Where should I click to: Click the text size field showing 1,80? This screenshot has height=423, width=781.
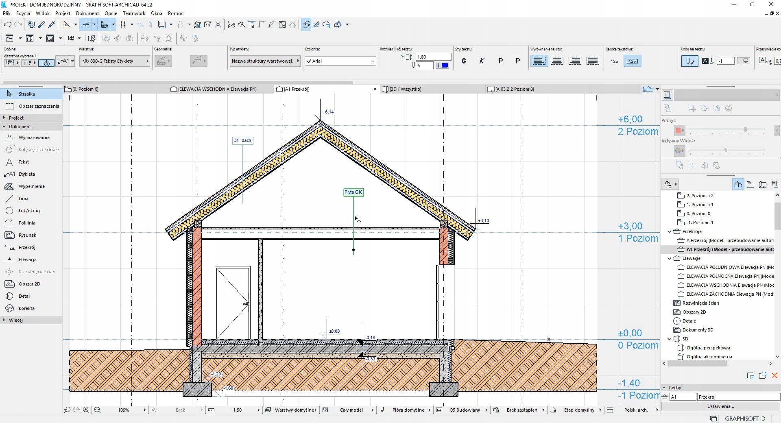tap(433, 57)
